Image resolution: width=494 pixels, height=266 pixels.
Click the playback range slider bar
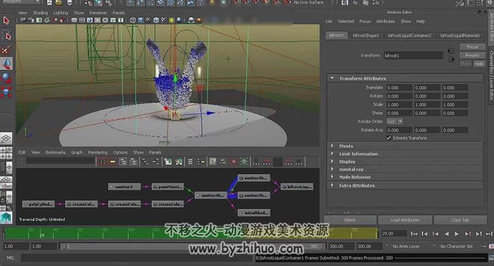[193, 246]
